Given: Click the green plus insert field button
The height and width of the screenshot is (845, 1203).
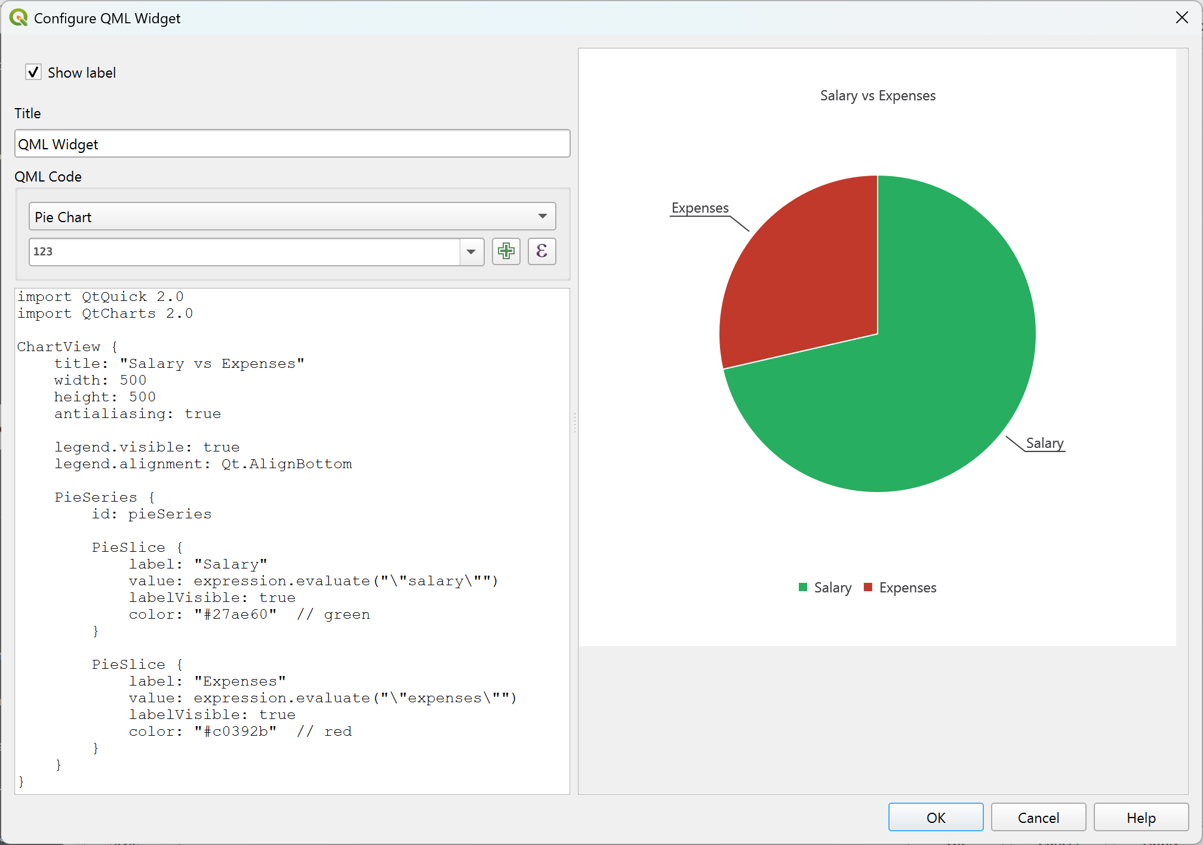Looking at the screenshot, I should pyautogui.click(x=506, y=251).
